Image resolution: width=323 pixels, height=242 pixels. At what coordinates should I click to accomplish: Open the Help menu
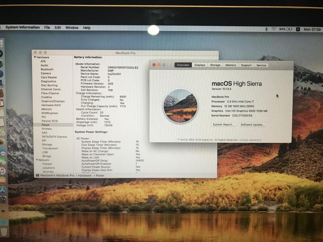(x=87, y=27)
